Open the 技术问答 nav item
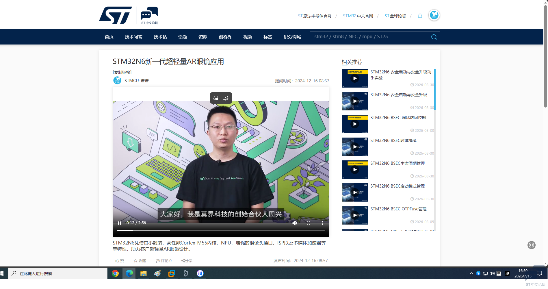The image size is (548, 289). (133, 37)
